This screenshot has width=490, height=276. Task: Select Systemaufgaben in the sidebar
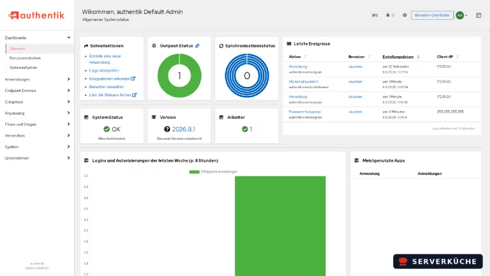tap(23, 67)
